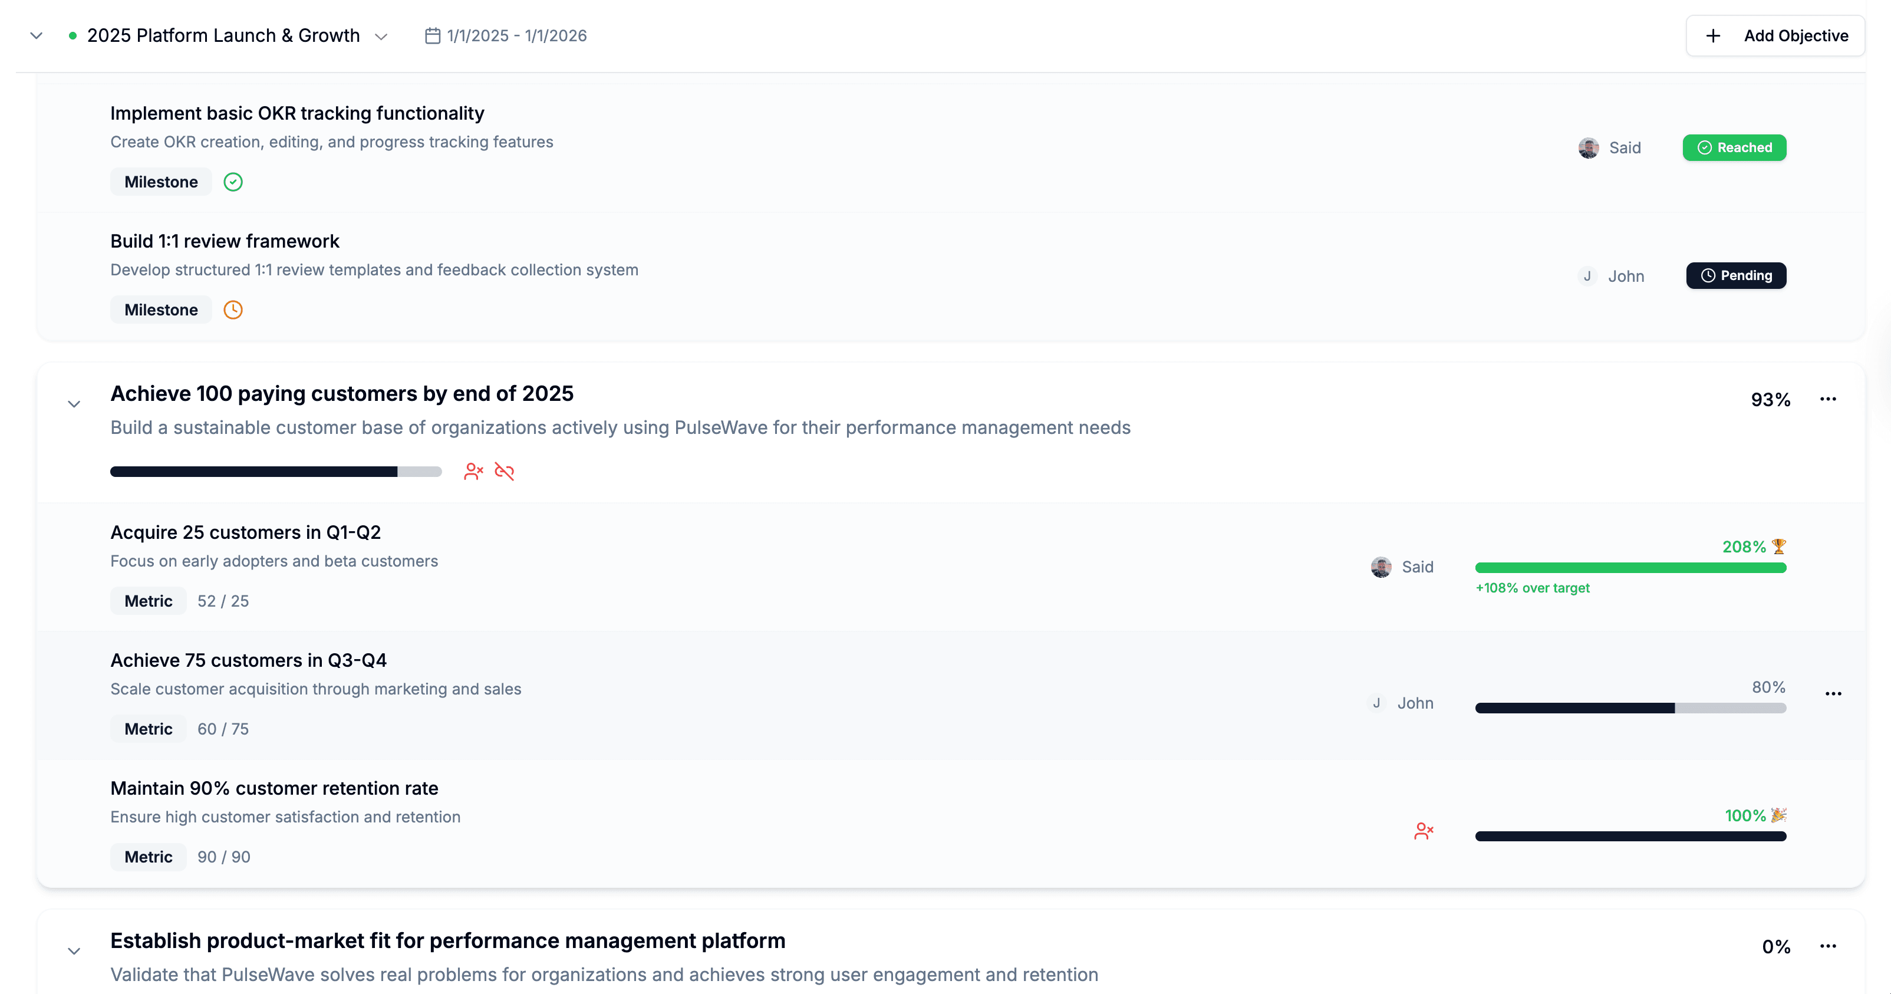1891x994 pixels.
Task: Click the Metric tag showing 52 / 25
Action: point(149,601)
